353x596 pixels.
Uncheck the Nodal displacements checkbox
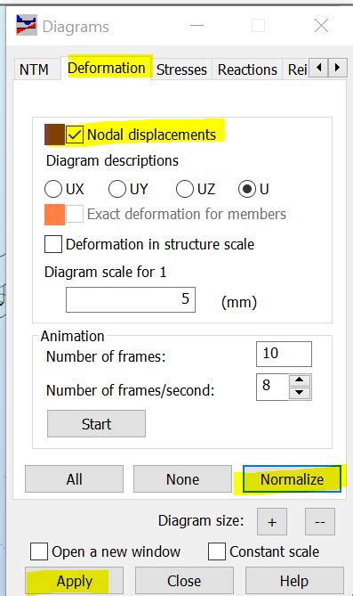coord(75,135)
